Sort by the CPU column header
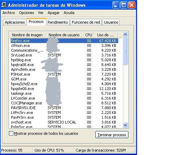The height and width of the screenshot is (155, 175). (88, 35)
